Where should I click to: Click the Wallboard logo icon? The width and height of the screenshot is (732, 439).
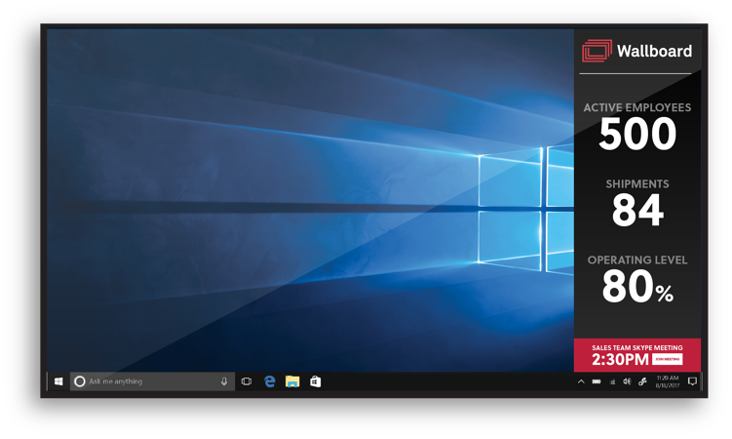coord(597,51)
